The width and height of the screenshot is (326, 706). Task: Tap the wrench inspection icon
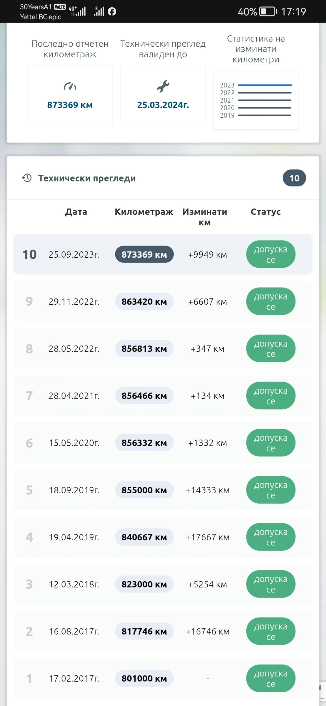(163, 86)
